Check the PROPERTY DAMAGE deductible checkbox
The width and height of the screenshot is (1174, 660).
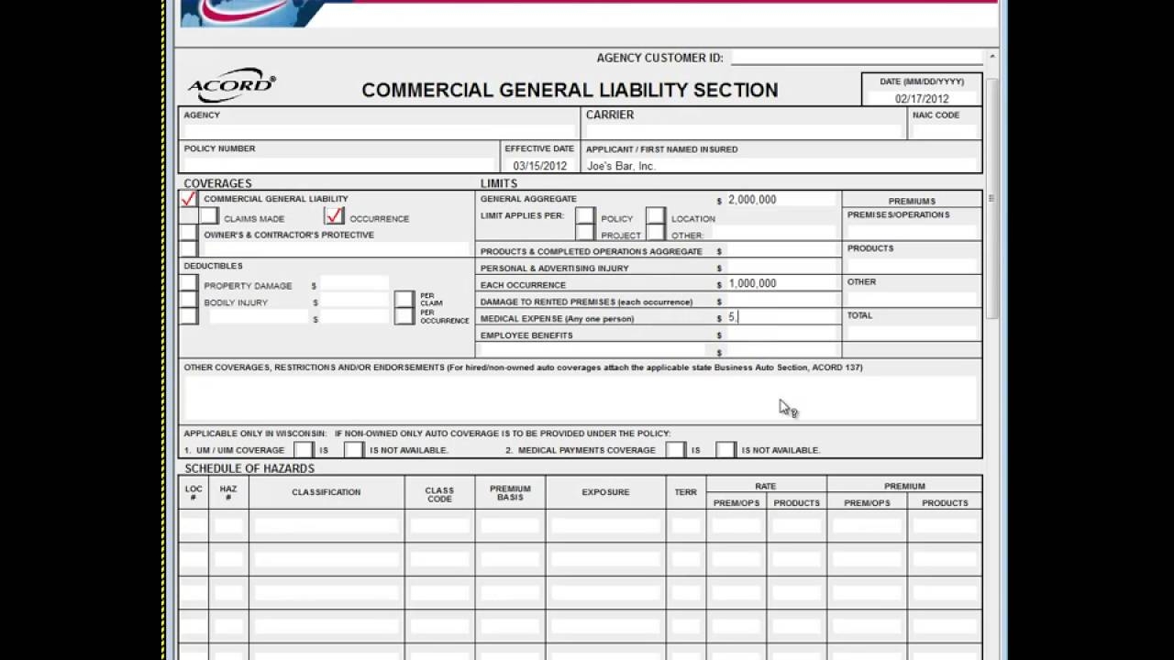tap(189, 285)
